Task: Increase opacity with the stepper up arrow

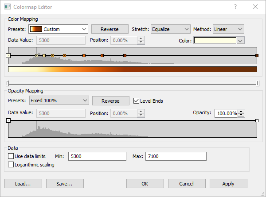Action: (x=241, y=111)
